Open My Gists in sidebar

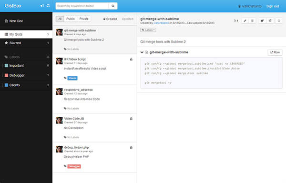(26, 34)
